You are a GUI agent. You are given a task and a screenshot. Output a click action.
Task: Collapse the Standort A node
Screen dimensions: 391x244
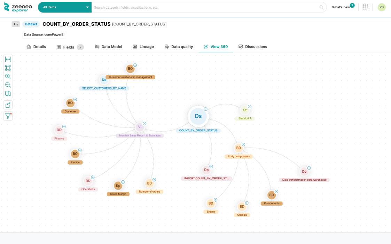pos(250,107)
